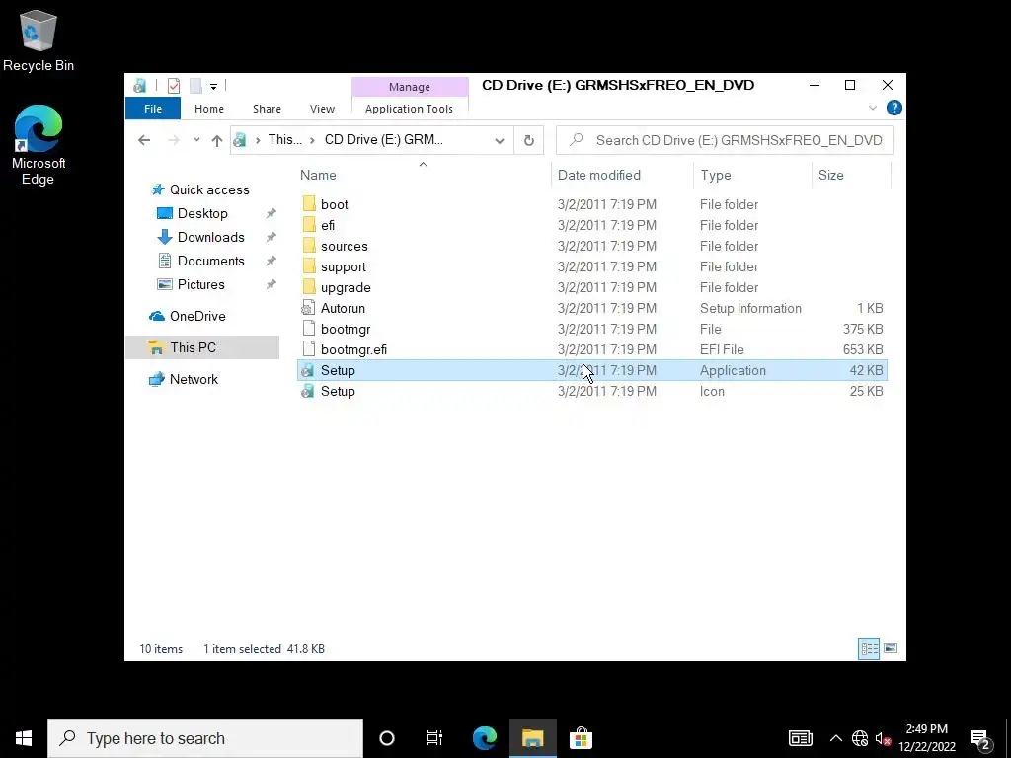Screen dimensions: 1011x758
Task: Switch to Large icons view button
Action: point(891,648)
